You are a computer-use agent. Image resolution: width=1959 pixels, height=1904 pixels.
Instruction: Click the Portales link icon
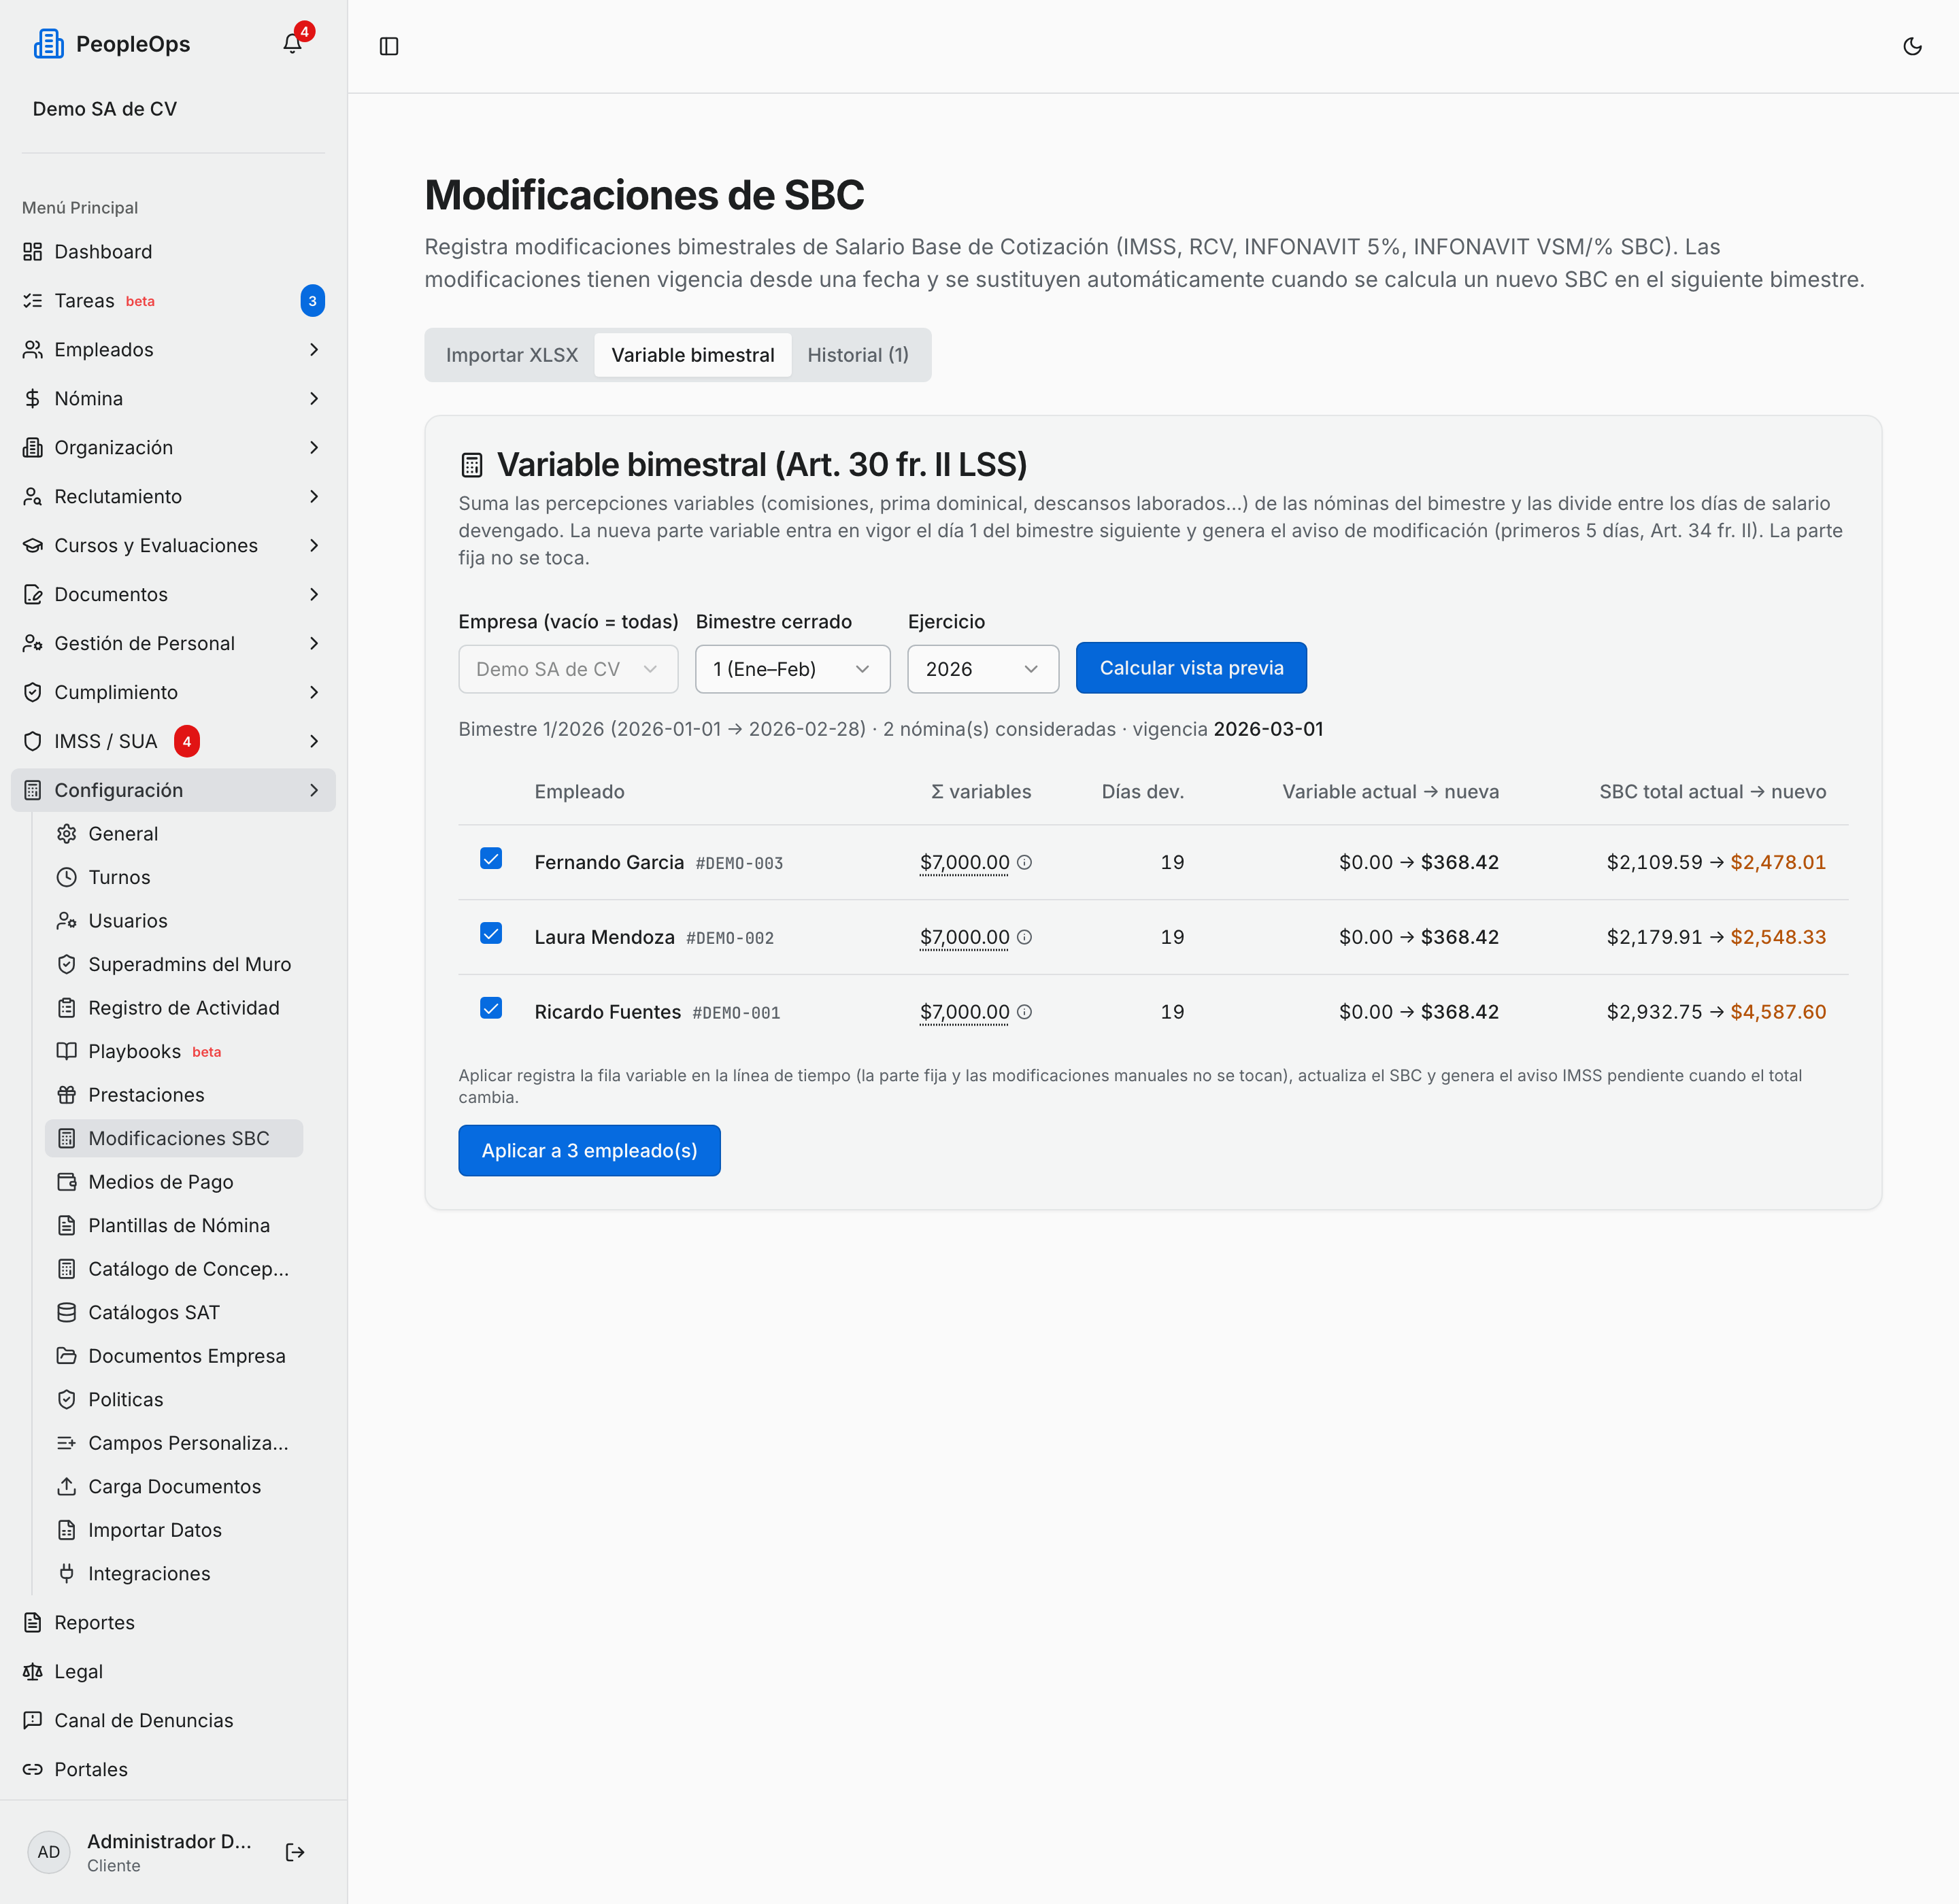tap(33, 1769)
